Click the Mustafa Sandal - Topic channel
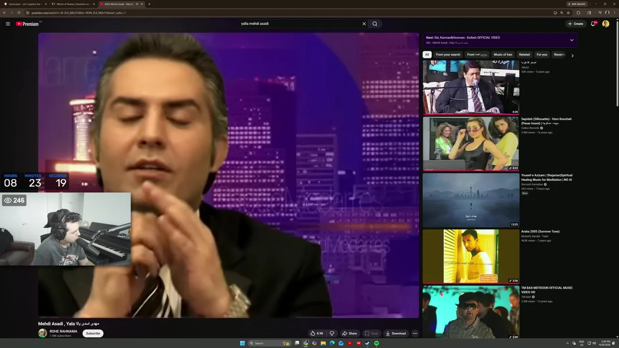The width and height of the screenshot is (619, 348). click(x=535, y=236)
